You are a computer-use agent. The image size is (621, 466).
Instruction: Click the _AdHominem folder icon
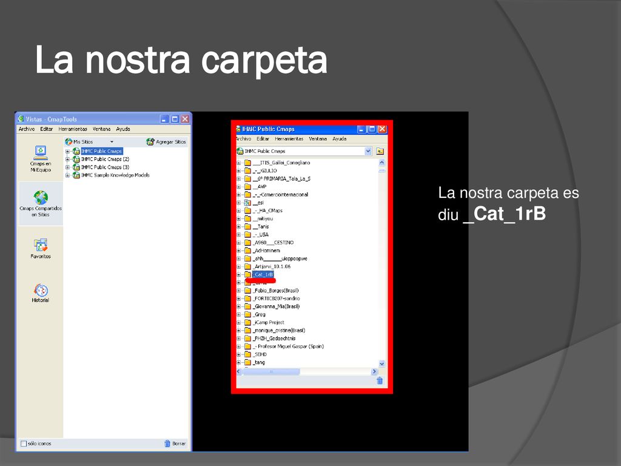[x=247, y=251]
